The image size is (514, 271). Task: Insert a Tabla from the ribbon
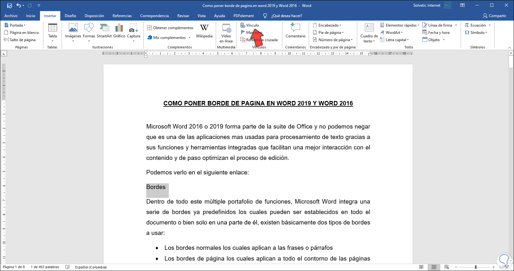[52, 33]
